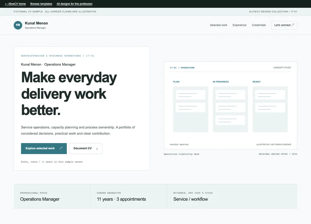Screen dimensions: 311x224
Task: Click the IN PROGRESS column label
Action: pyautogui.click(x=220, y=82)
